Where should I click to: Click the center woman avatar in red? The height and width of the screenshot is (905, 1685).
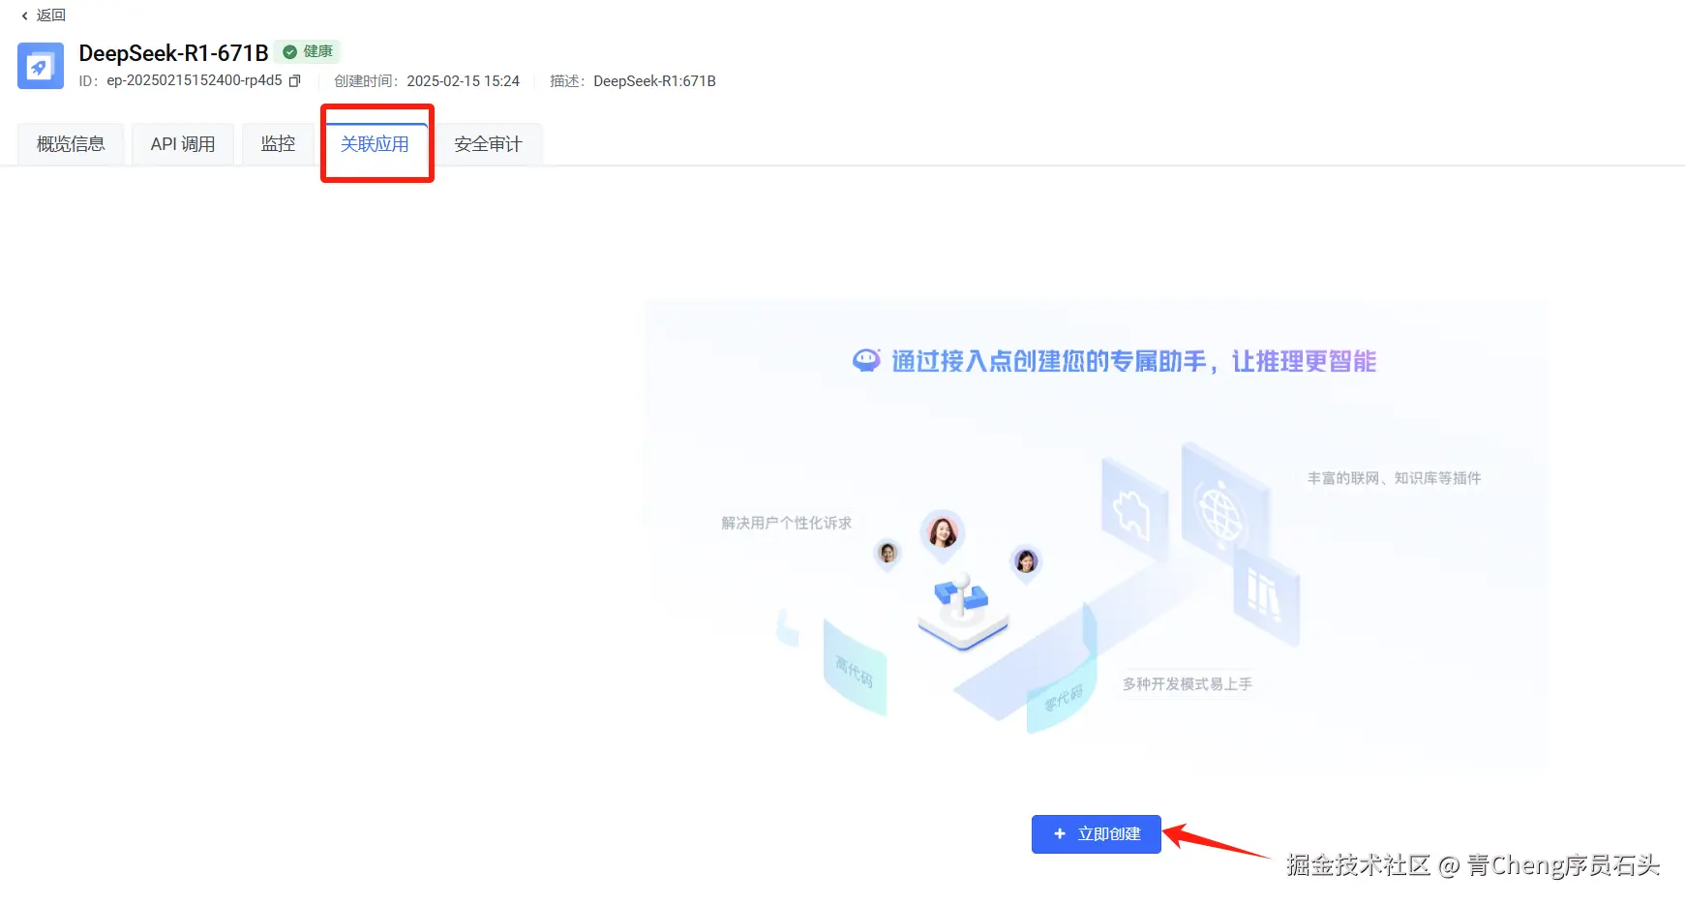(943, 533)
